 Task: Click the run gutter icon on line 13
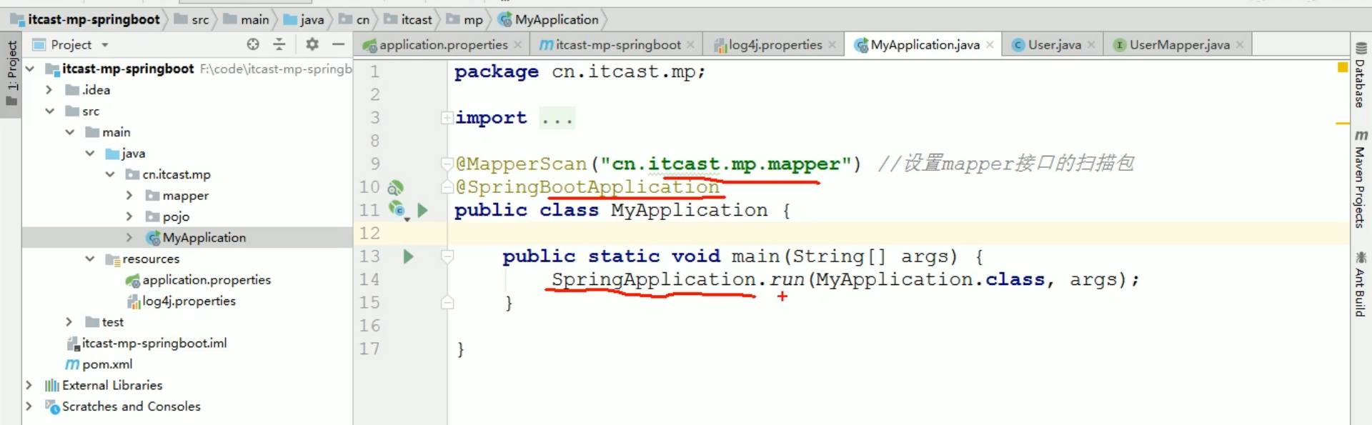pyautogui.click(x=408, y=256)
